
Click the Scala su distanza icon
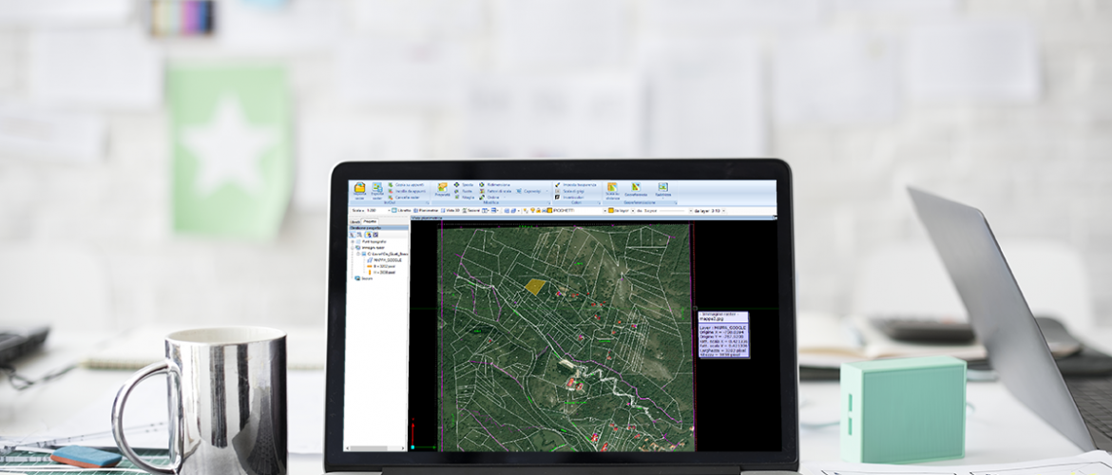point(613,190)
